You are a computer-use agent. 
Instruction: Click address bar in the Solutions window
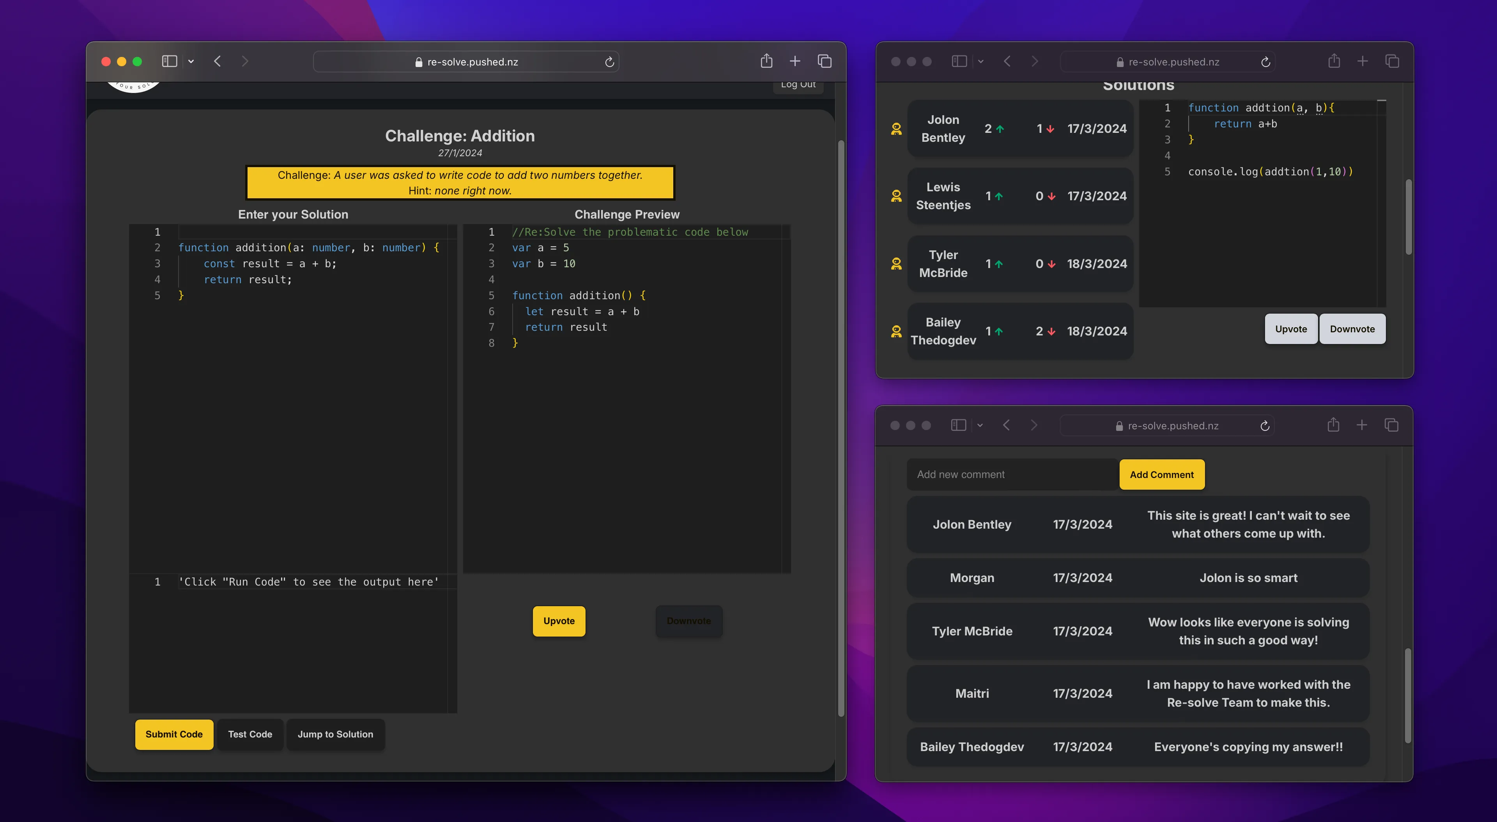[1168, 62]
